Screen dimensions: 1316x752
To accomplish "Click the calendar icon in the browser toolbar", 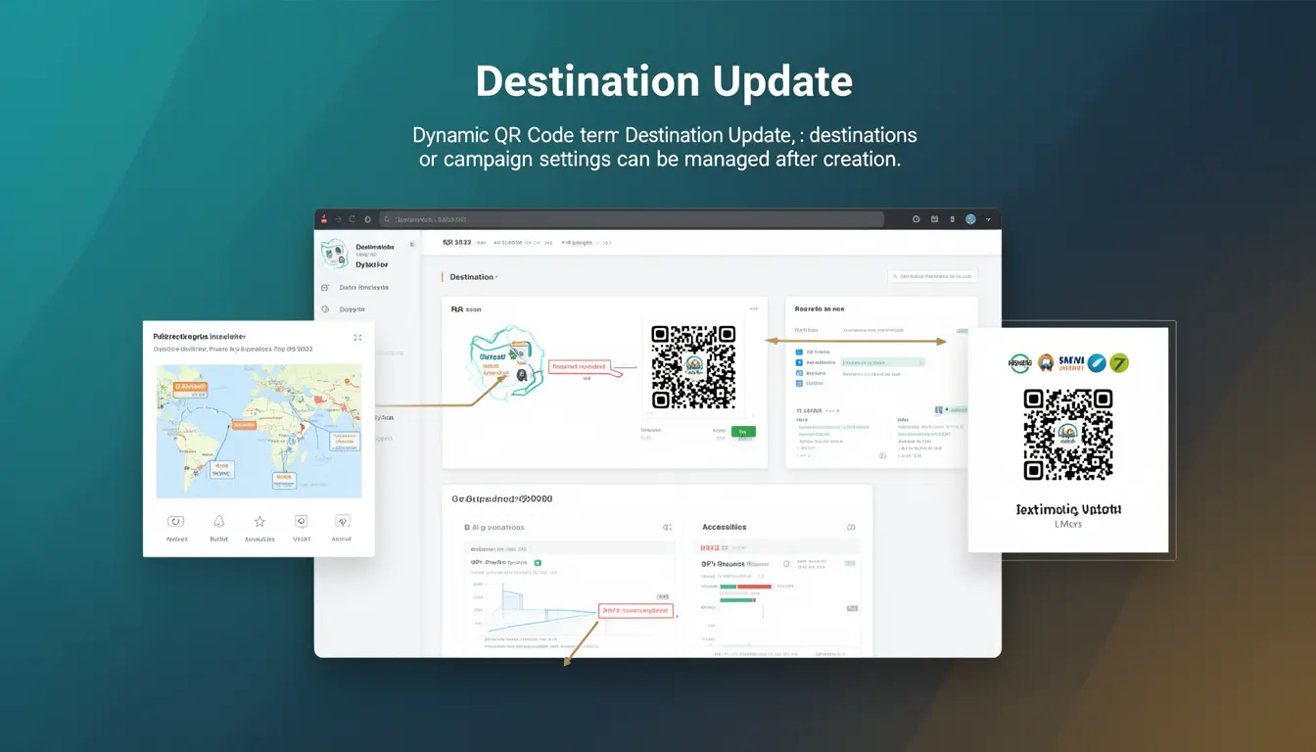I will 934,219.
